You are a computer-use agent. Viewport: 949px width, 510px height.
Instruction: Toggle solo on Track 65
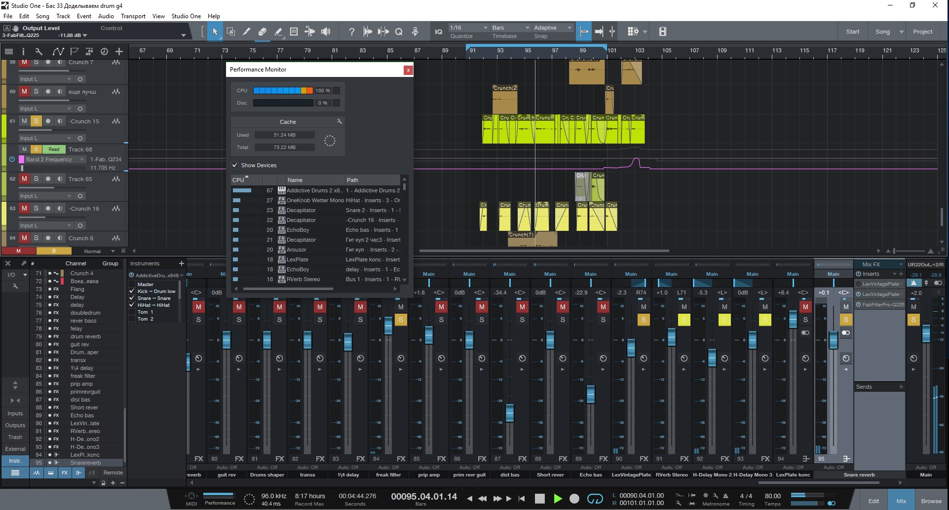coord(36,179)
